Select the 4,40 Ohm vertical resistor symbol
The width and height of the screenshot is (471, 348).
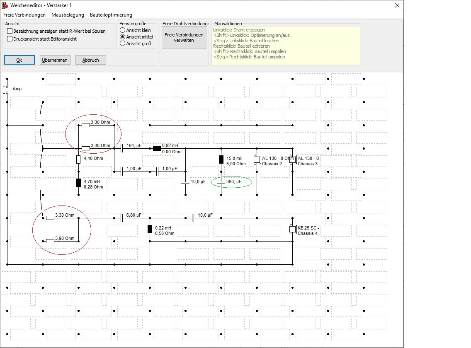click(78, 159)
